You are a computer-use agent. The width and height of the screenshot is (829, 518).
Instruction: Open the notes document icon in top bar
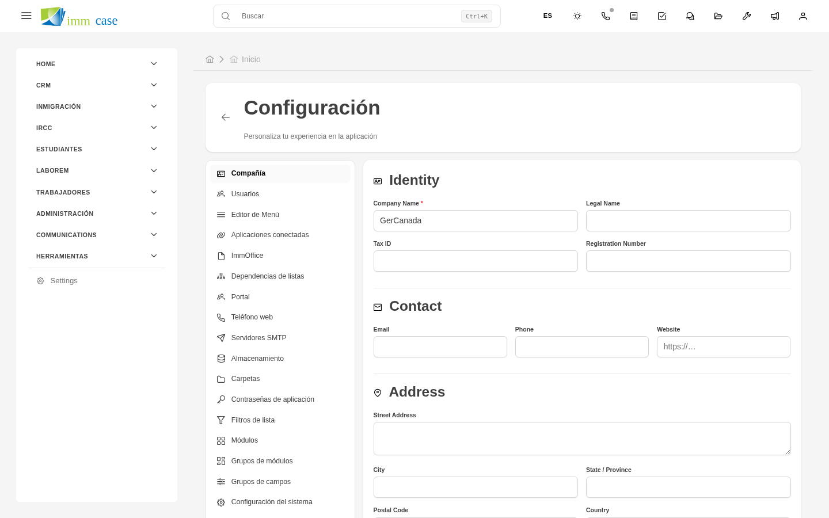(x=634, y=16)
